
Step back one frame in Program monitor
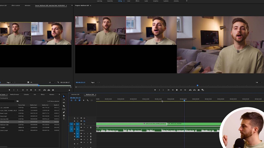pyautogui.click(x=173, y=90)
